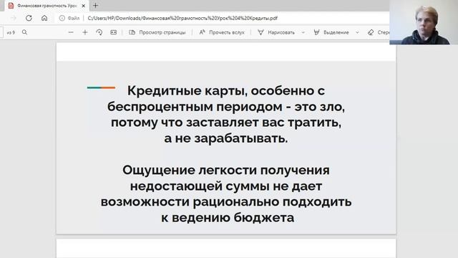Rotate the PDF page
The image size is (458, 258).
99,32
